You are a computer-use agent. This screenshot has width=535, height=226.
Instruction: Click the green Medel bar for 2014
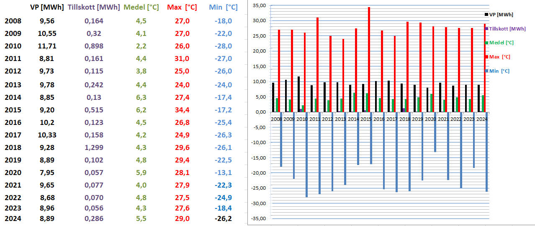pyautogui.click(x=355, y=102)
